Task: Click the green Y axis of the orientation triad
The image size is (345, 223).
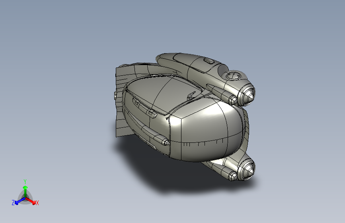Action: (x=25, y=192)
